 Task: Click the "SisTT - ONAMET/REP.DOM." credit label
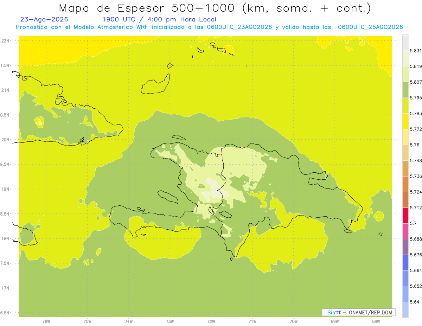(358, 312)
